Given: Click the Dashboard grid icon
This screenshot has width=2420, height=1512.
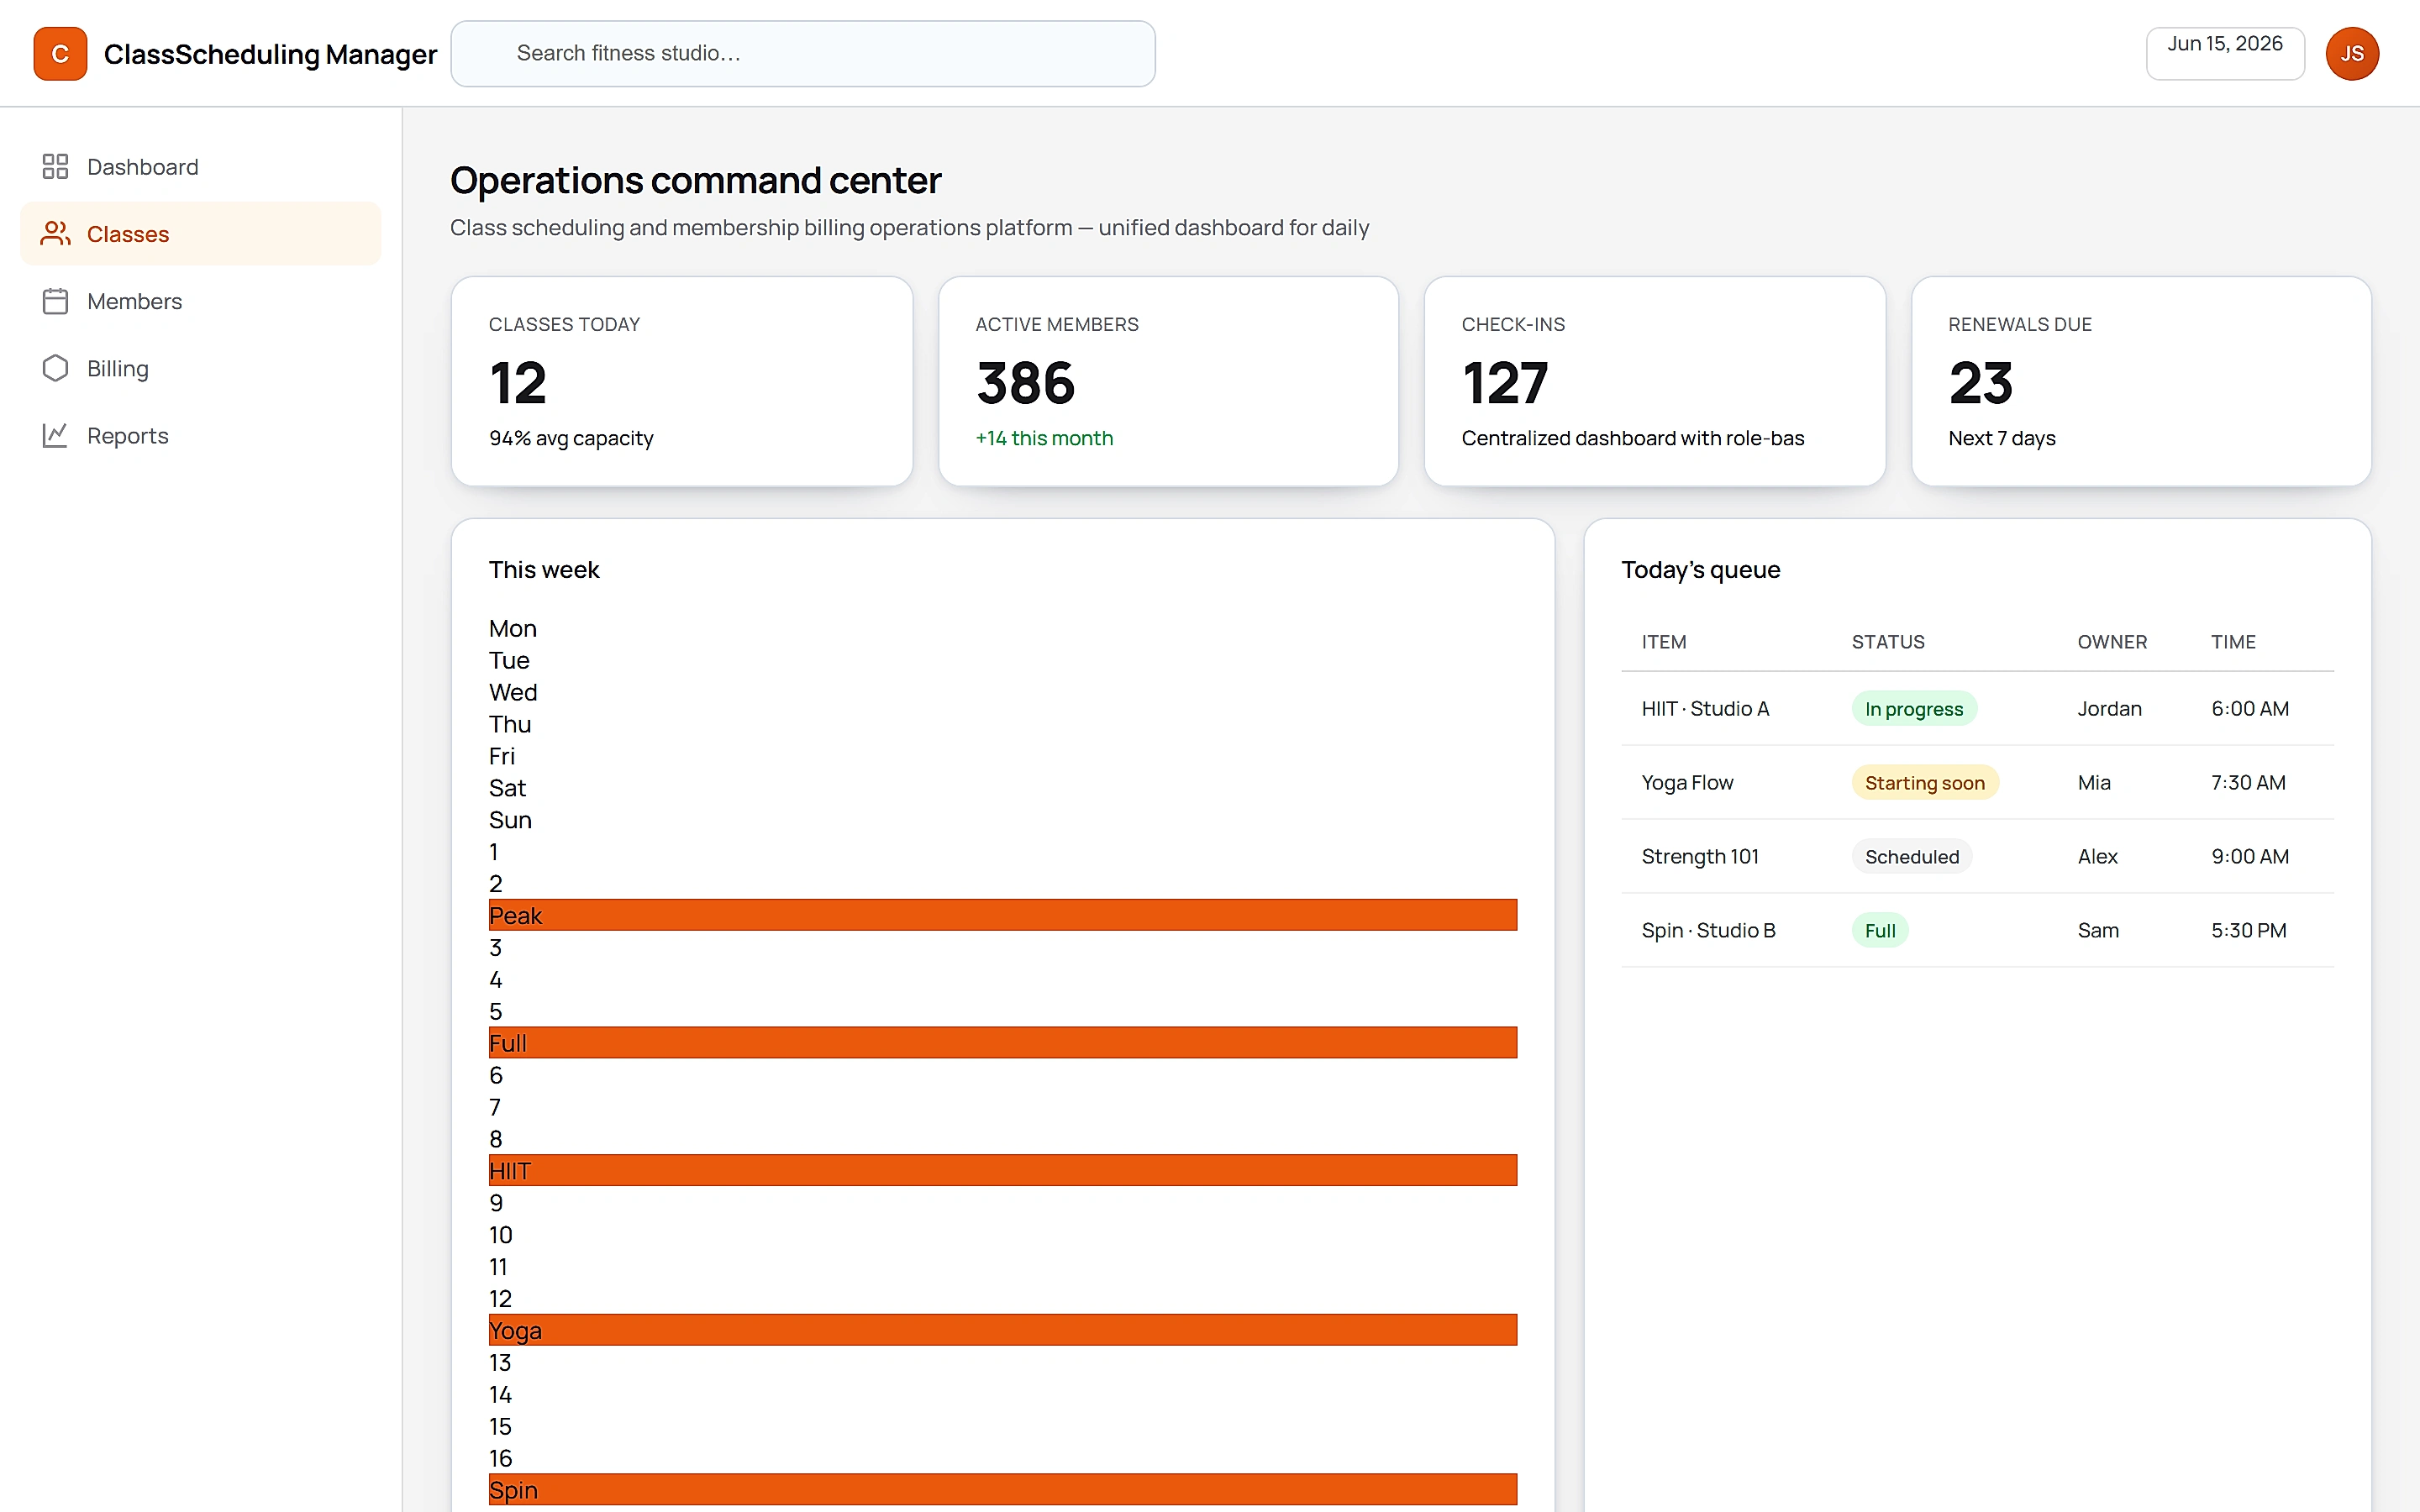Looking at the screenshot, I should pos(55,166).
